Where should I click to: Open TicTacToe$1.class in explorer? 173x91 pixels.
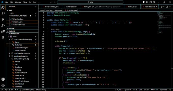19,25
